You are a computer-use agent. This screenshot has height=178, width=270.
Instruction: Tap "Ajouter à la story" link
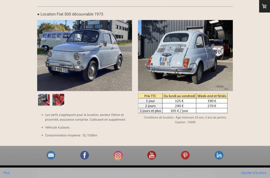[x=254, y=173]
